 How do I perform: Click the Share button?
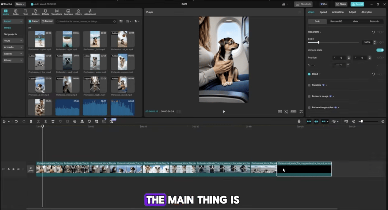[x=341, y=4]
